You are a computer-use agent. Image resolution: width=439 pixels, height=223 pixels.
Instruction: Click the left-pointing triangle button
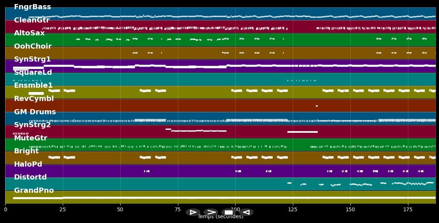[x=246, y=212]
